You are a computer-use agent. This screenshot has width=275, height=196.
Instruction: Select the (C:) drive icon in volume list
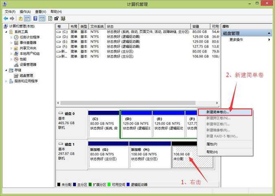(x=59, y=32)
